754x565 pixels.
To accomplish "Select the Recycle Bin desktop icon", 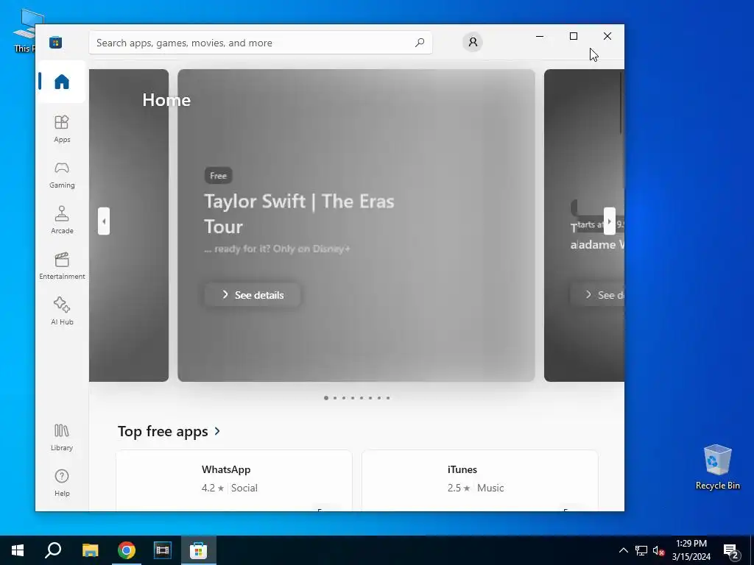I will [x=717, y=467].
